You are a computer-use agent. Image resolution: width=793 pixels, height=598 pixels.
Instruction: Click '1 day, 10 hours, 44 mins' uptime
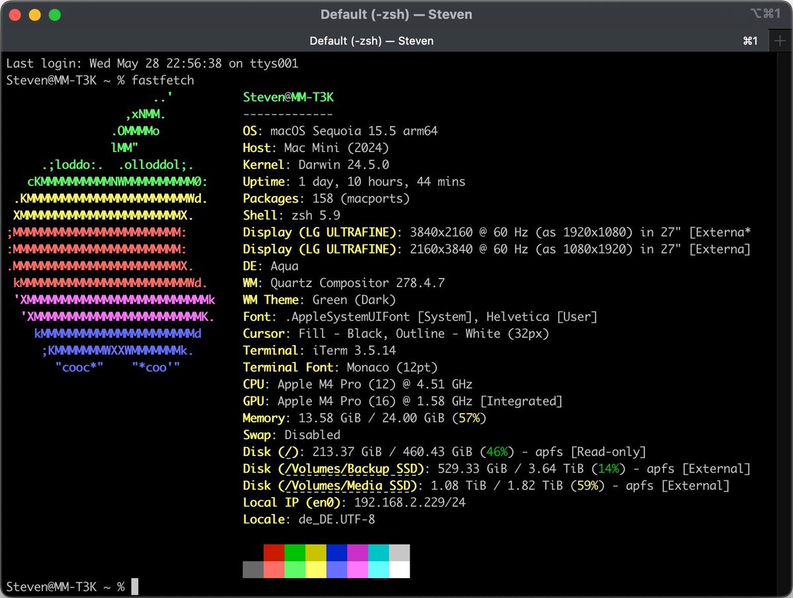tap(381, 182)
